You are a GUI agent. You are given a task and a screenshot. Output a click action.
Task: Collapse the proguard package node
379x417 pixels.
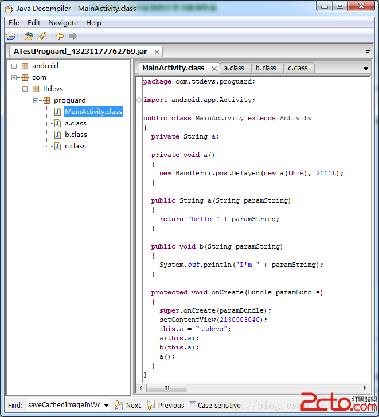pos(36,100)
